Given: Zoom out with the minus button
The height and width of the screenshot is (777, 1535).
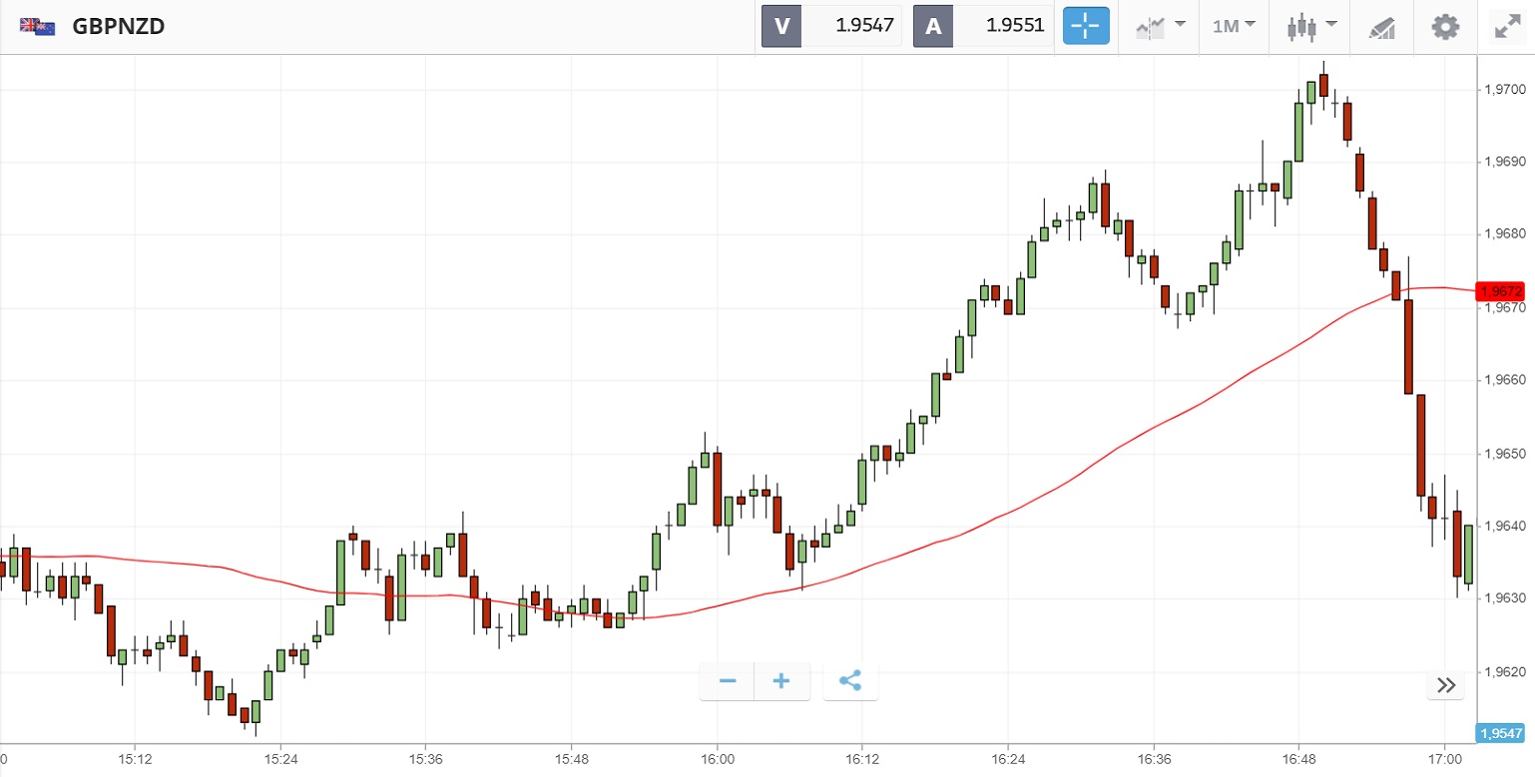Looking at the screenshot, I should coord(728,681).
